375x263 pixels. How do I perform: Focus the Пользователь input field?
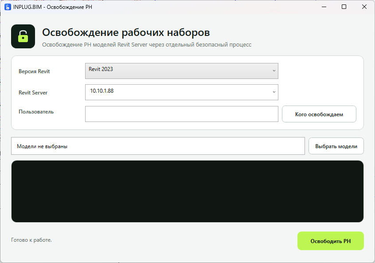coord(182,114)
